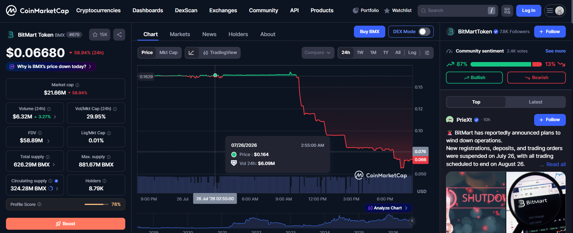Set chart range to 1Y
Screen dimensions: 573x233
386,53
